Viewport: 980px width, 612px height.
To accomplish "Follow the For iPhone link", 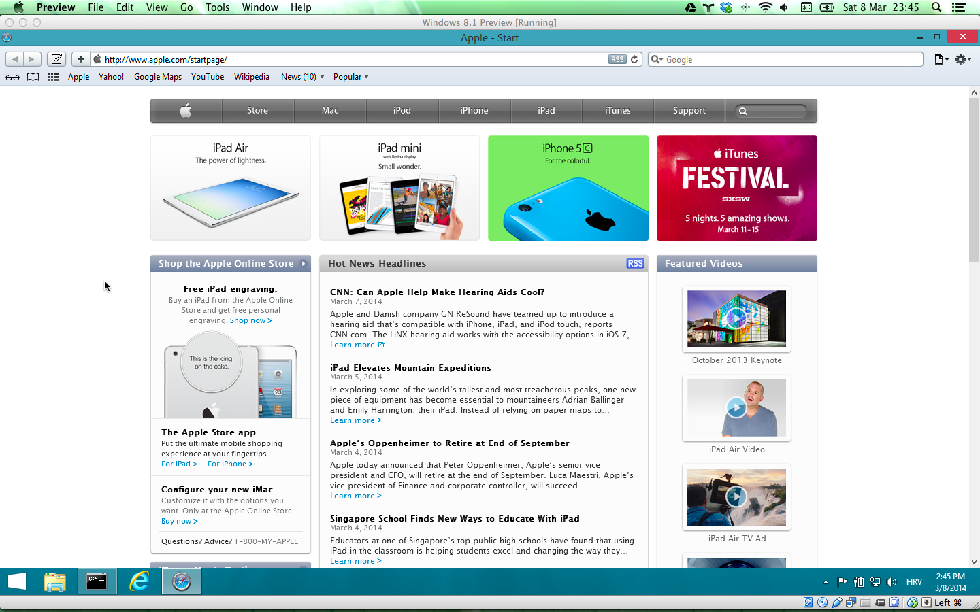I will [230, 464].
